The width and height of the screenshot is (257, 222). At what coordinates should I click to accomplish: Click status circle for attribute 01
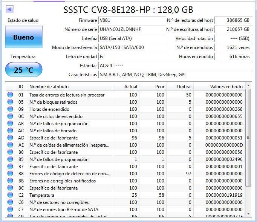10,95
